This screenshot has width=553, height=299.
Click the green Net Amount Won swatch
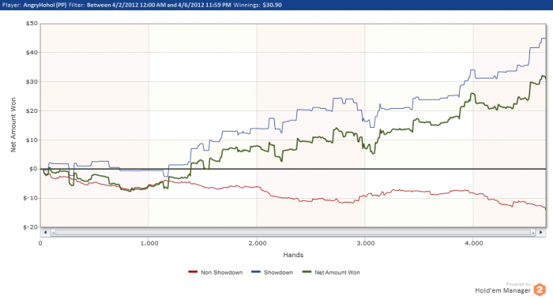pos(307,272)
